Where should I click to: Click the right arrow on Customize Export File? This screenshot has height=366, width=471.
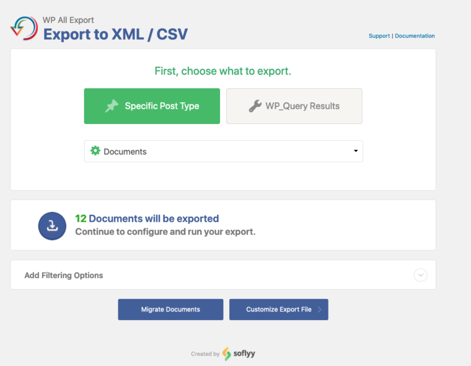point(320,310)
